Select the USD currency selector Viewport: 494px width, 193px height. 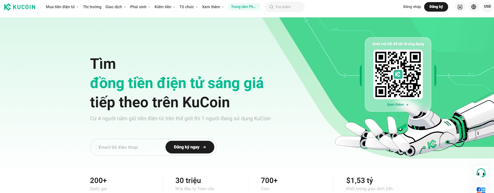tap(487, 7)
